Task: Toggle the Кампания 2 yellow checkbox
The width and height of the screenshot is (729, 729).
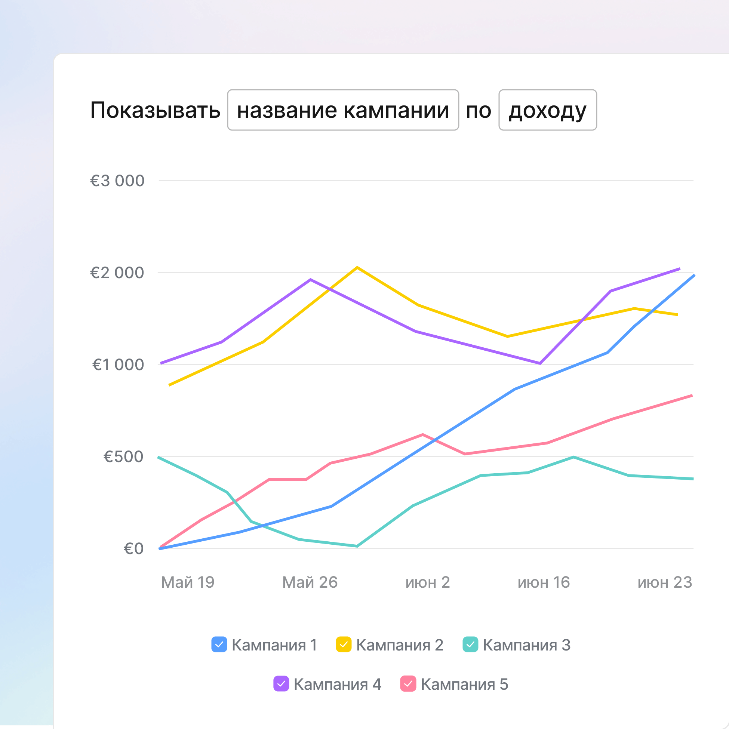Action: 344,645
